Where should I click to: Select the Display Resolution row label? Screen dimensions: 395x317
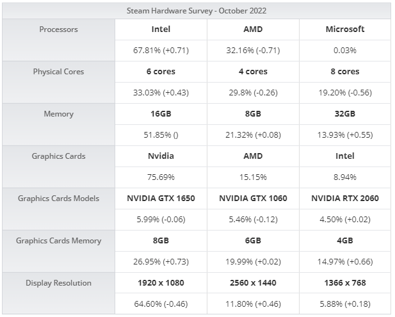(58, 283)
